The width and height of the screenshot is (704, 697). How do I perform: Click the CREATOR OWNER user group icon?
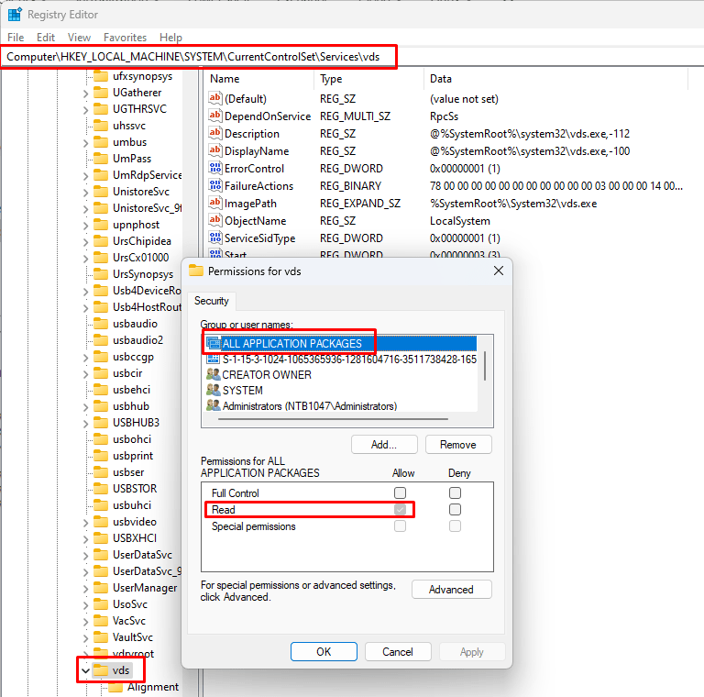214,375
